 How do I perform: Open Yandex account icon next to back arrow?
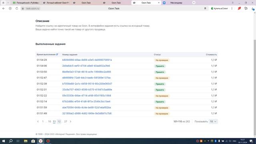(x=10, y=8)
